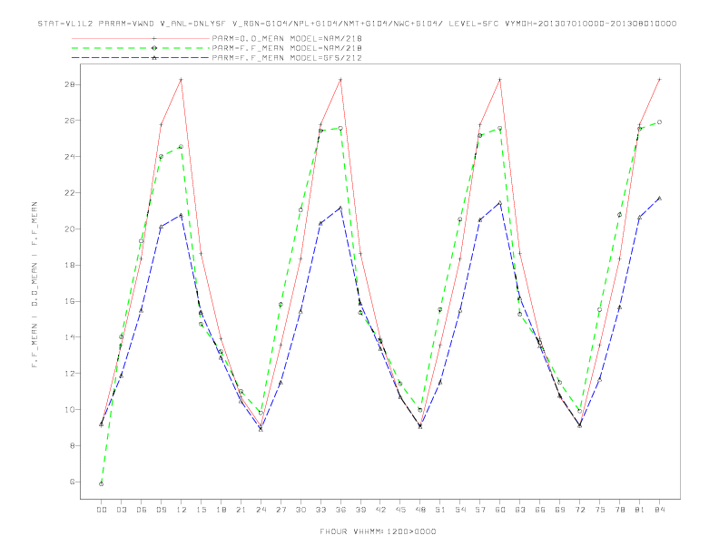Screen dimensions: 719x555
Task: Click x-axis tick label 45
Action: (x=400, y=510)
